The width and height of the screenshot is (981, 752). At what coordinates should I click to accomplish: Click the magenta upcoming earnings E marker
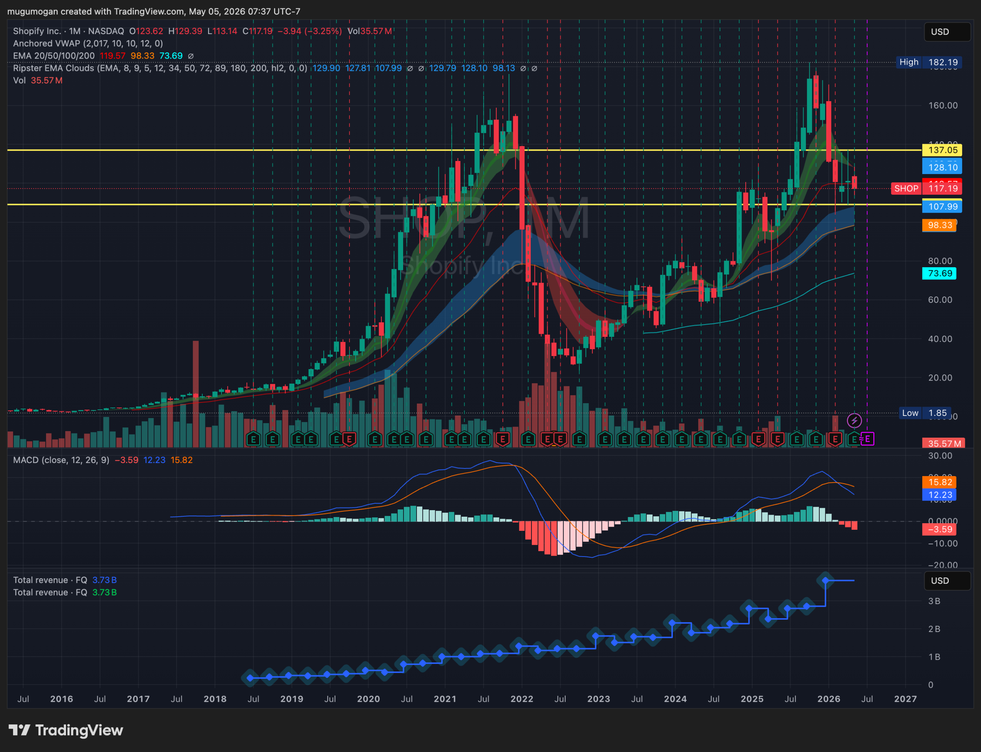coord(867,439)
